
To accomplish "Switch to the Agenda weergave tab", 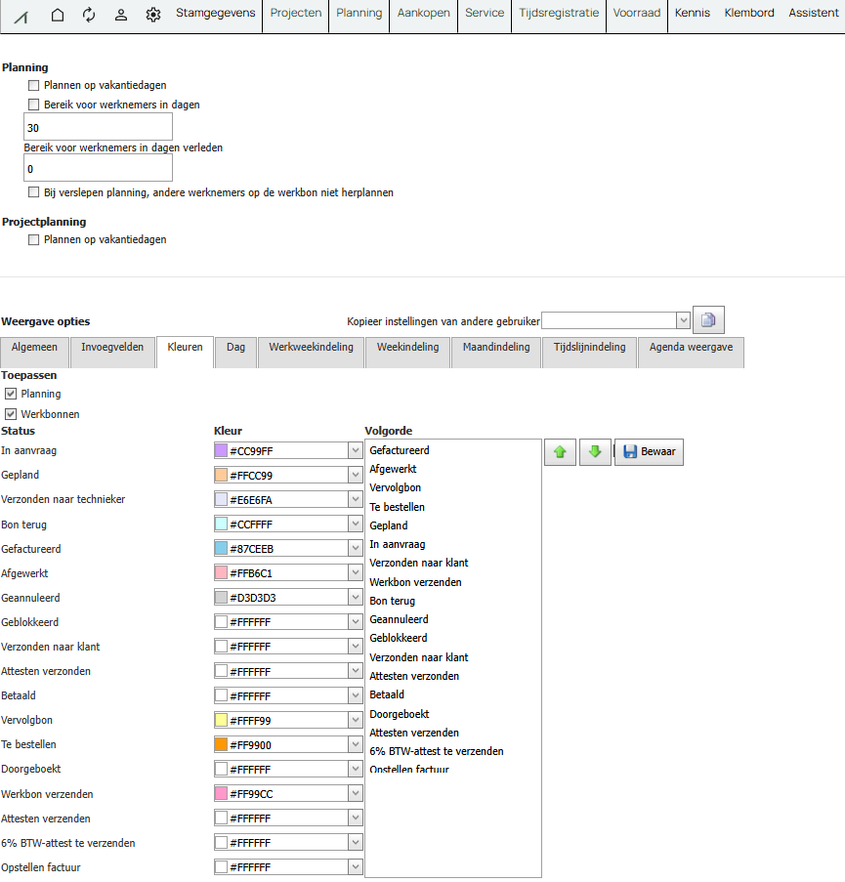I will 691,353.
